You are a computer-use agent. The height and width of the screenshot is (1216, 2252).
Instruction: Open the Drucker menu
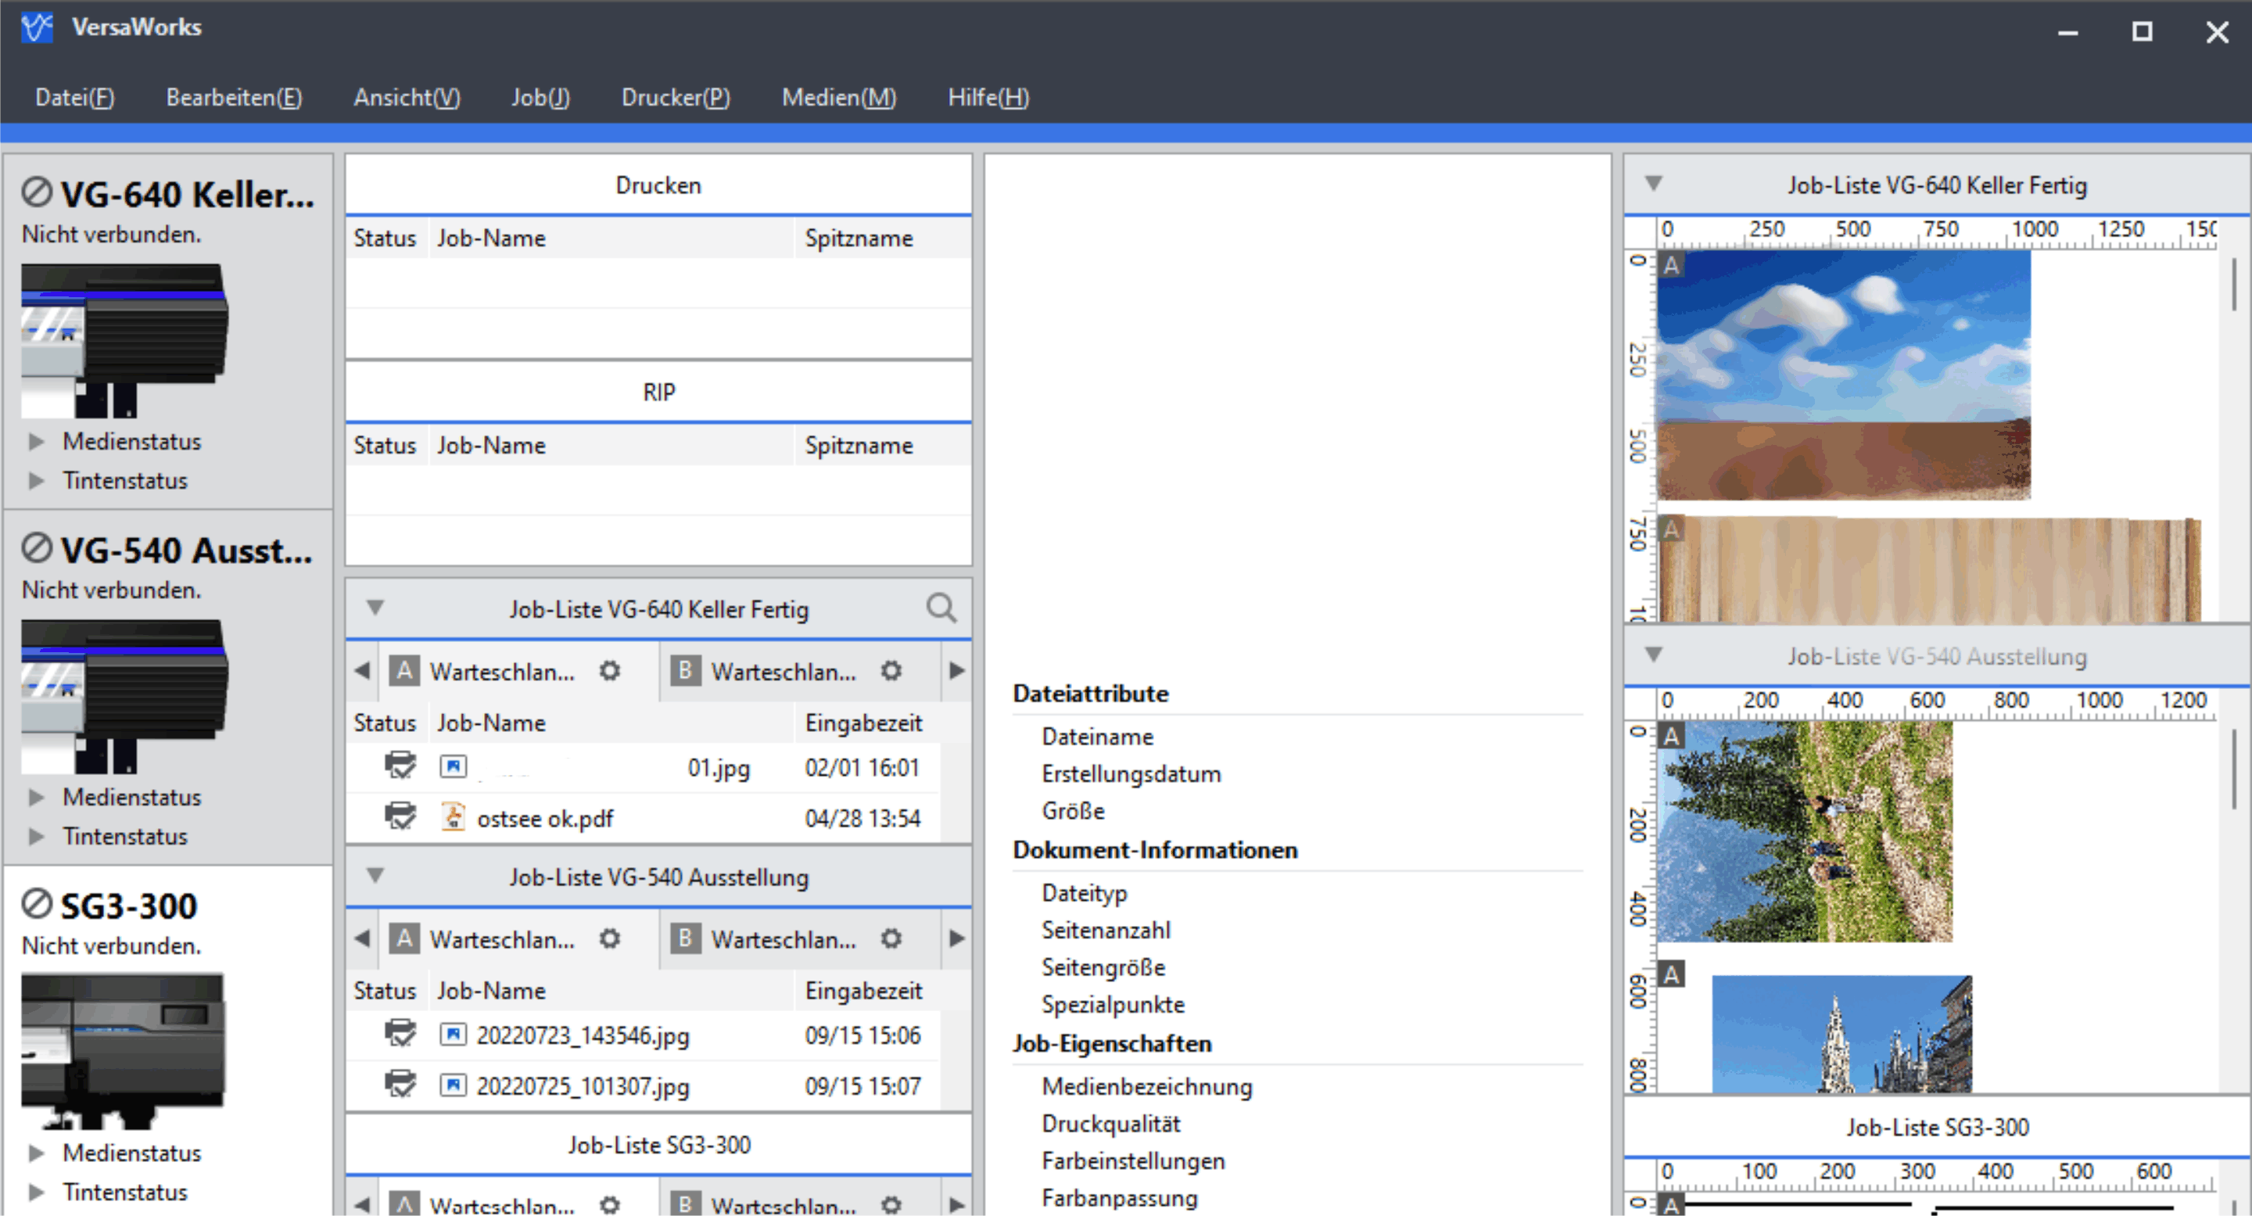[675, 97]
